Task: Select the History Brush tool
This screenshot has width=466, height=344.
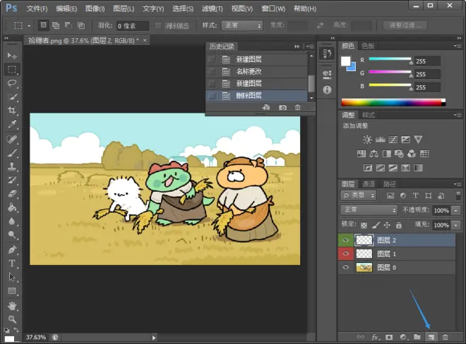Action: click(x=12, y=180)
